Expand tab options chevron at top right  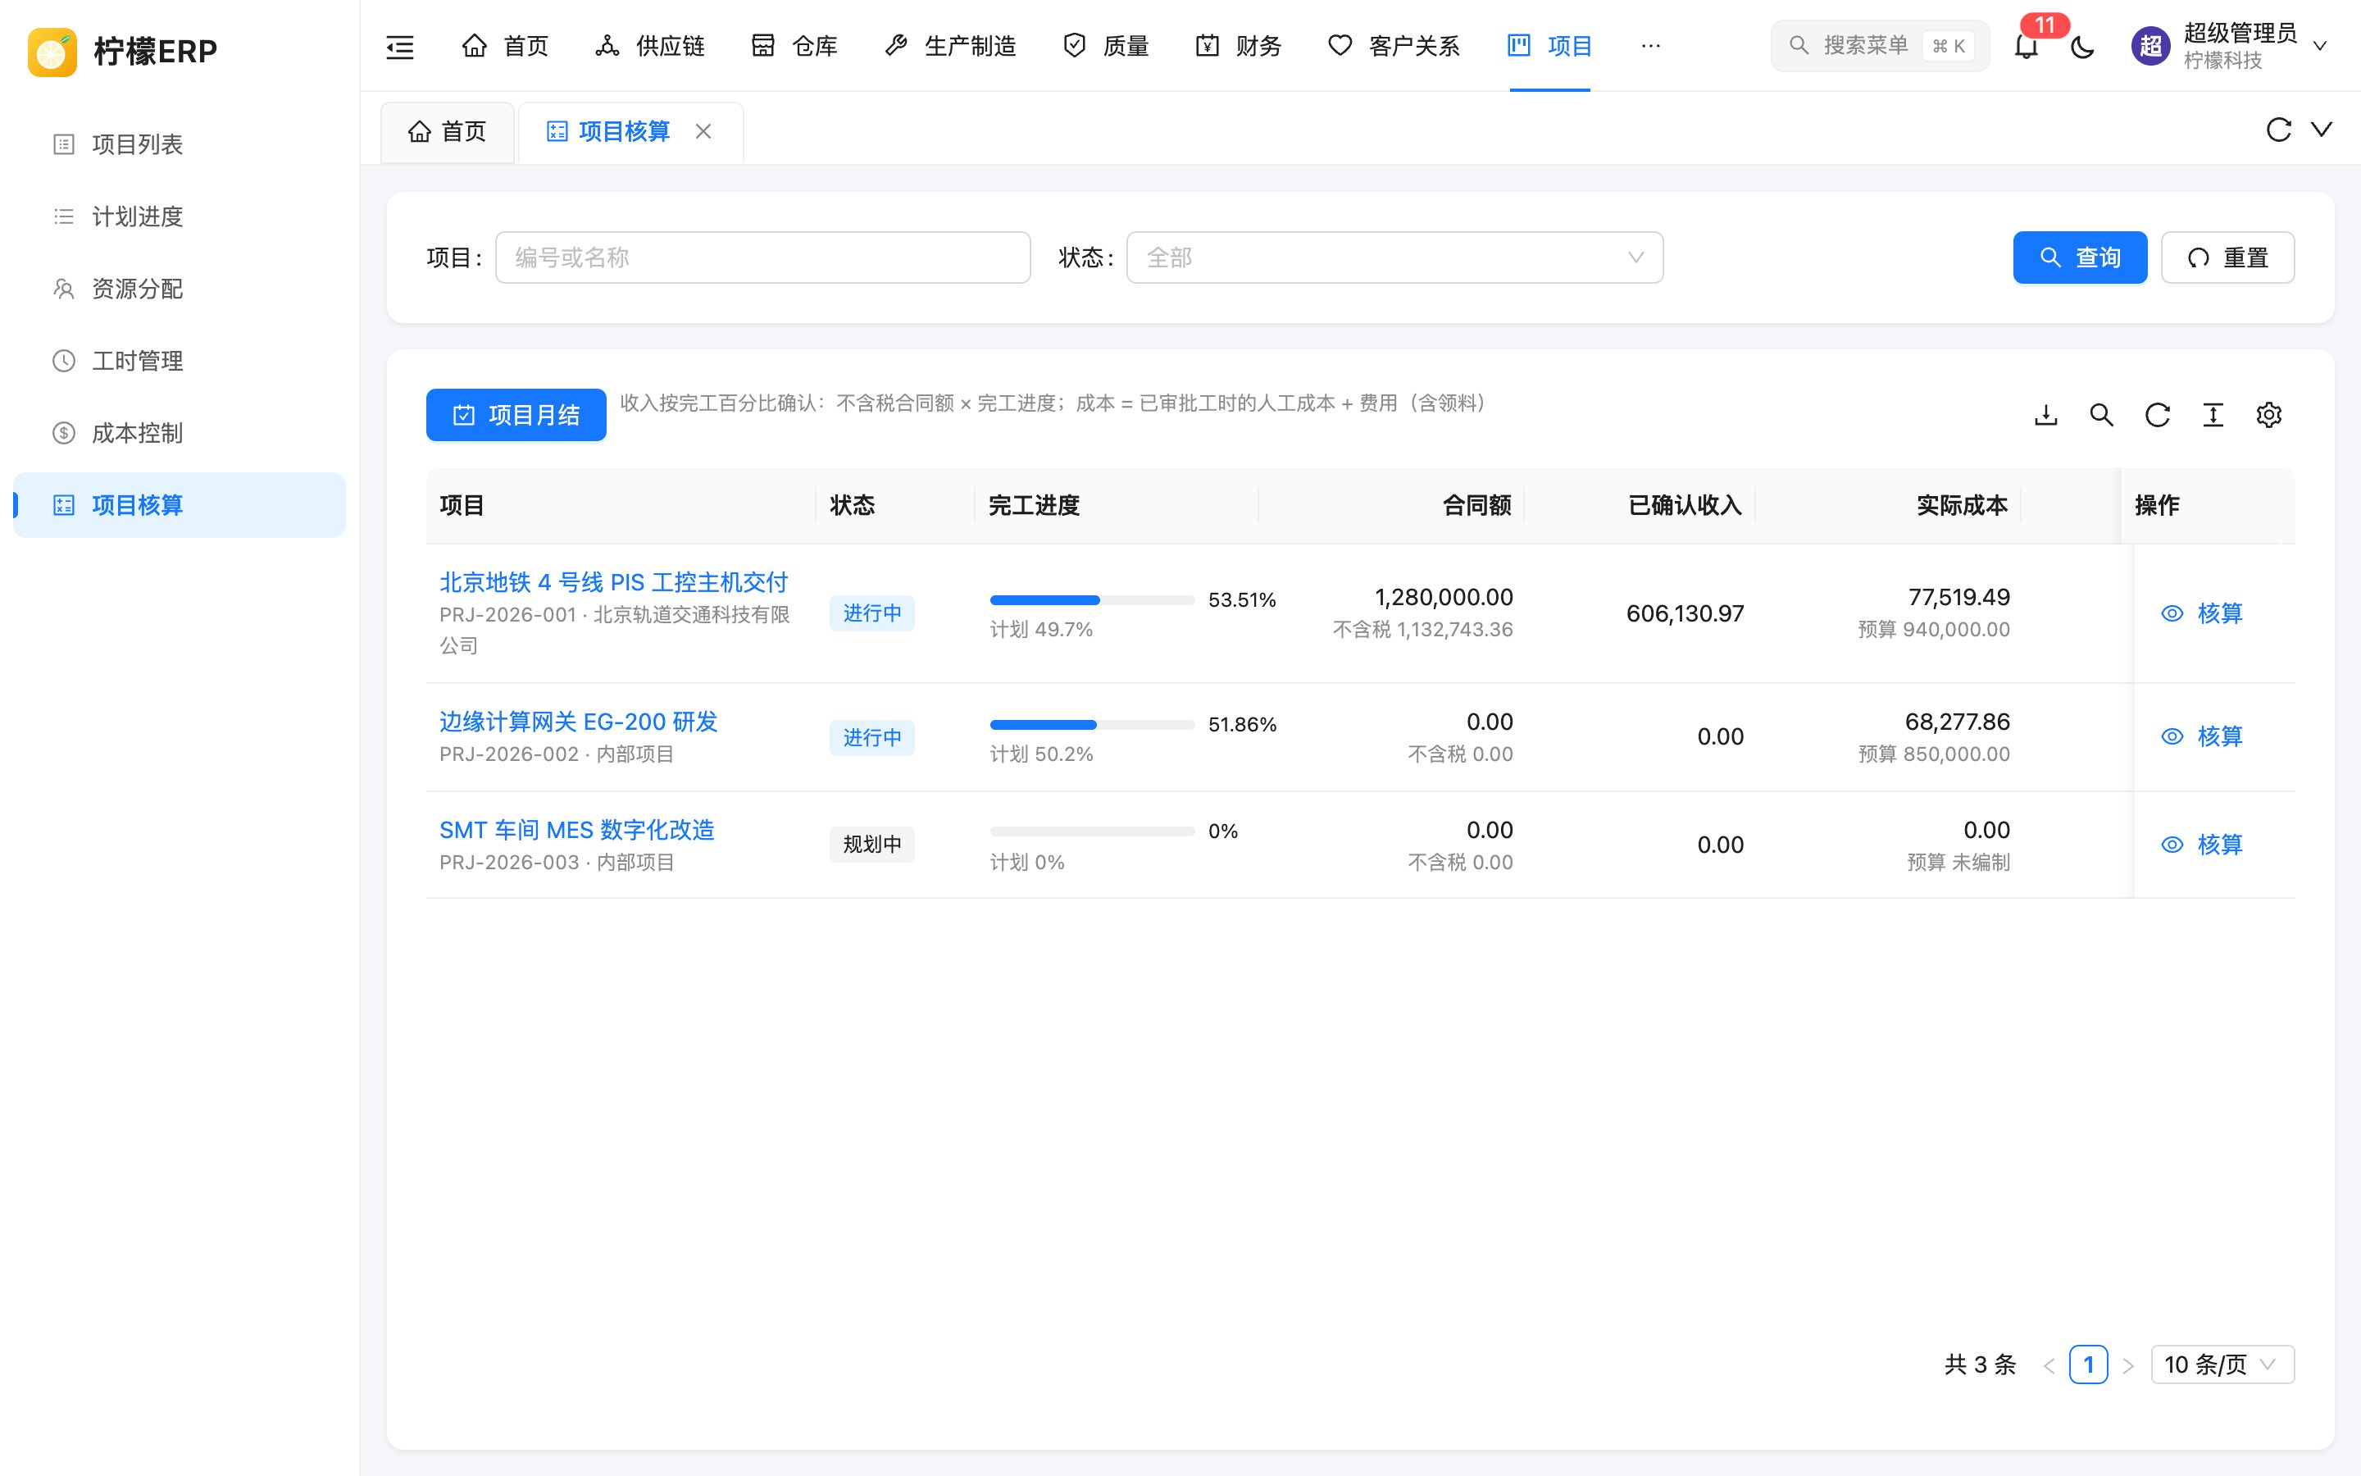pyautogui.click(x=2322, y=130)
